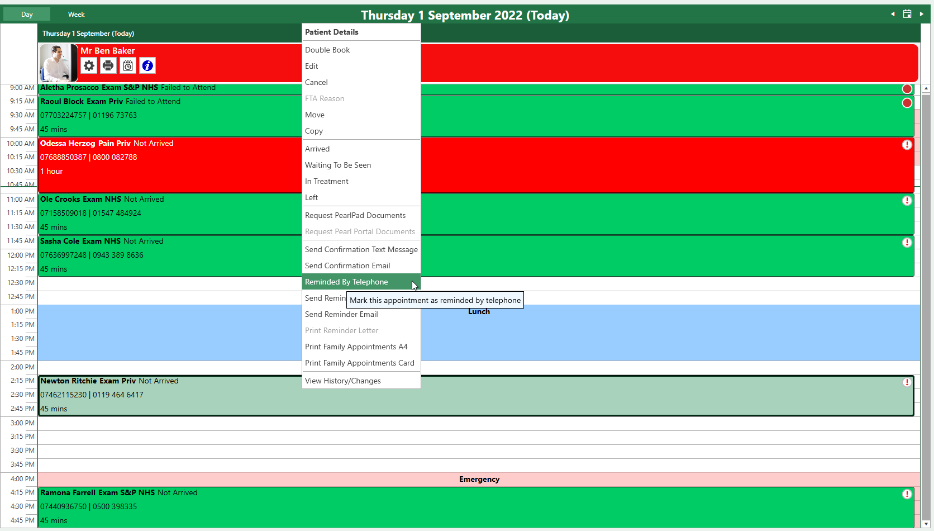Image resolution: width=934 pixels, height=531 pixels.
Task: Click Ben Baker's profile photo
Action: point(58,63)
